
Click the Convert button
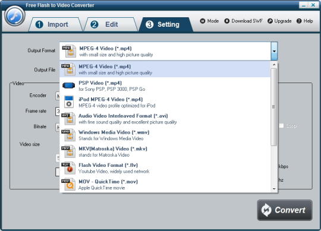285,210
